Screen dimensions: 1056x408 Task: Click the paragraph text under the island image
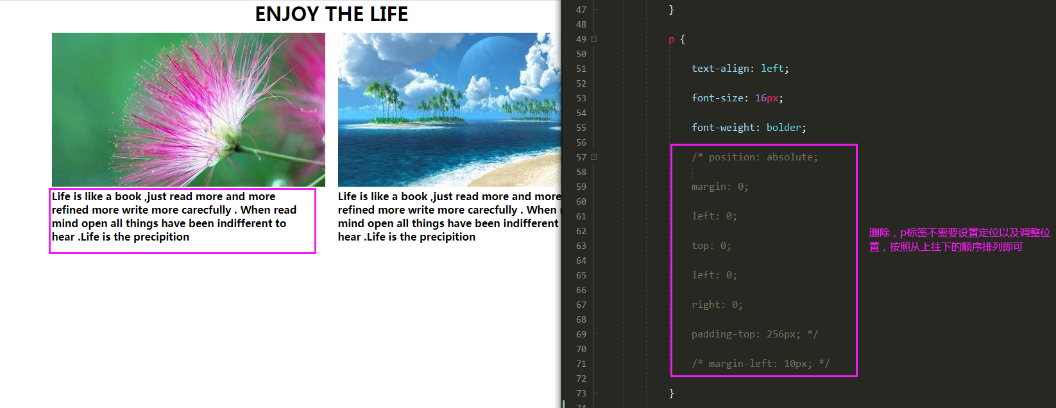(449, 217)
